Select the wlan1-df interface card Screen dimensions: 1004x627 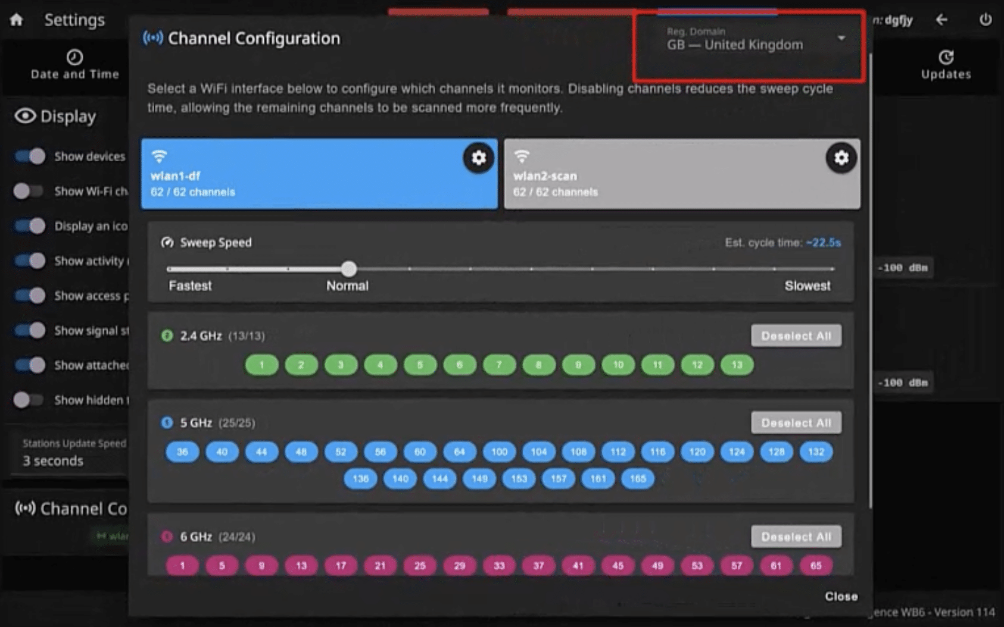click(319, 174)
